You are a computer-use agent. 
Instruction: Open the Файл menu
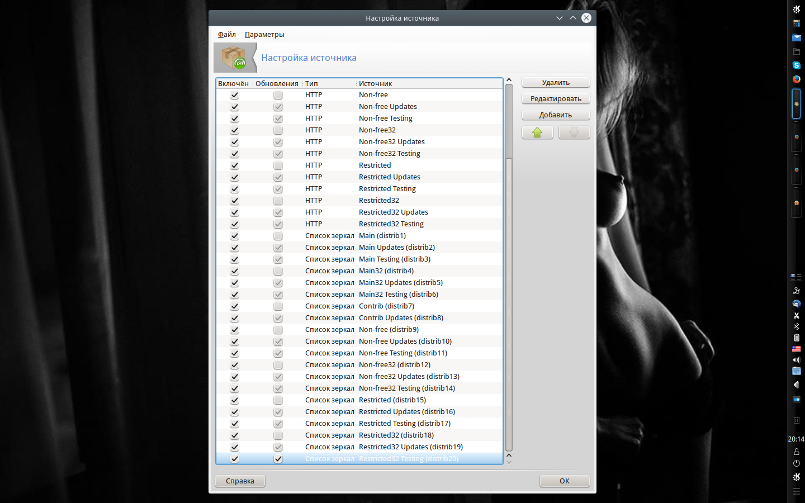click(226, 35)
